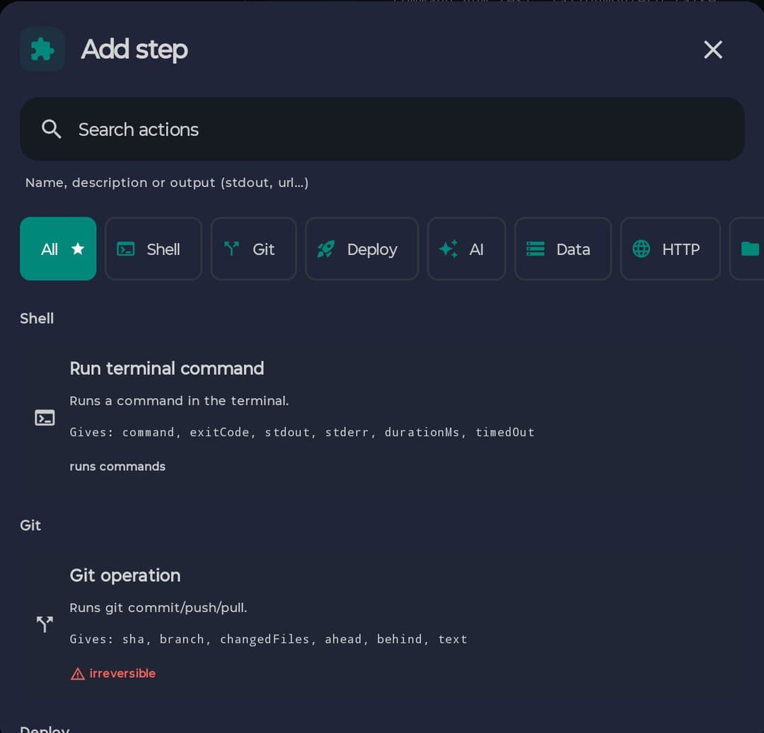Click the partially visible folder chip
764x733 pixels.
(x=747, y=249)
